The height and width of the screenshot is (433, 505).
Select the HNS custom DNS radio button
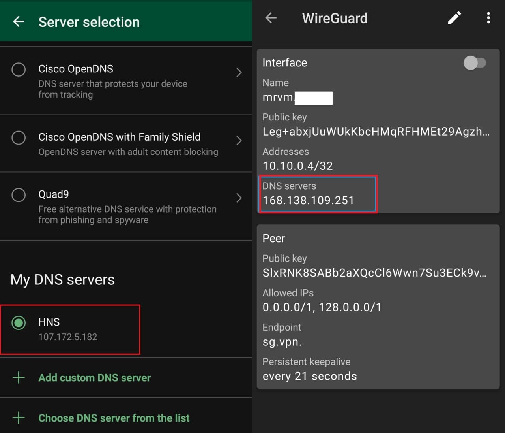click(x=19, y=323)
